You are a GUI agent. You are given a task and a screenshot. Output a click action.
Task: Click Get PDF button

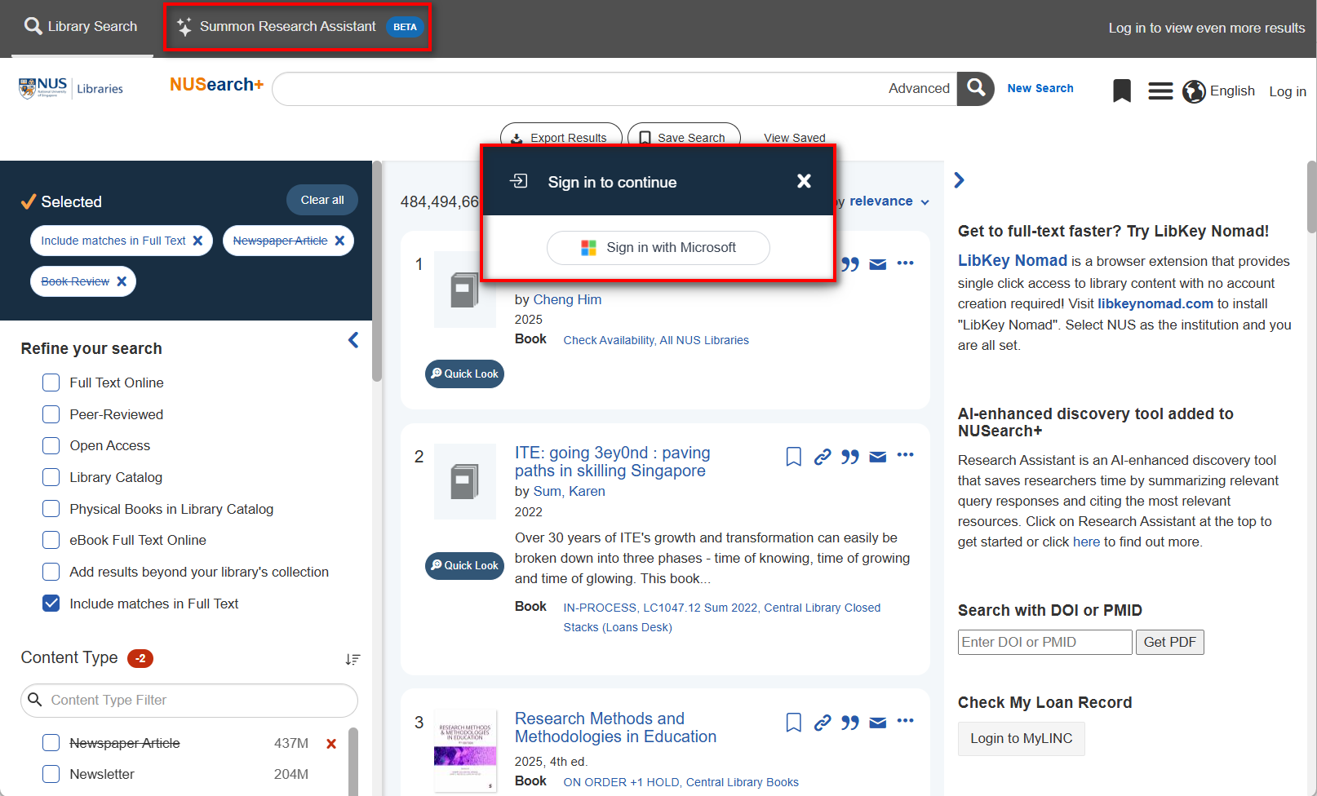pyautogui.click(x=1169, y=642)
